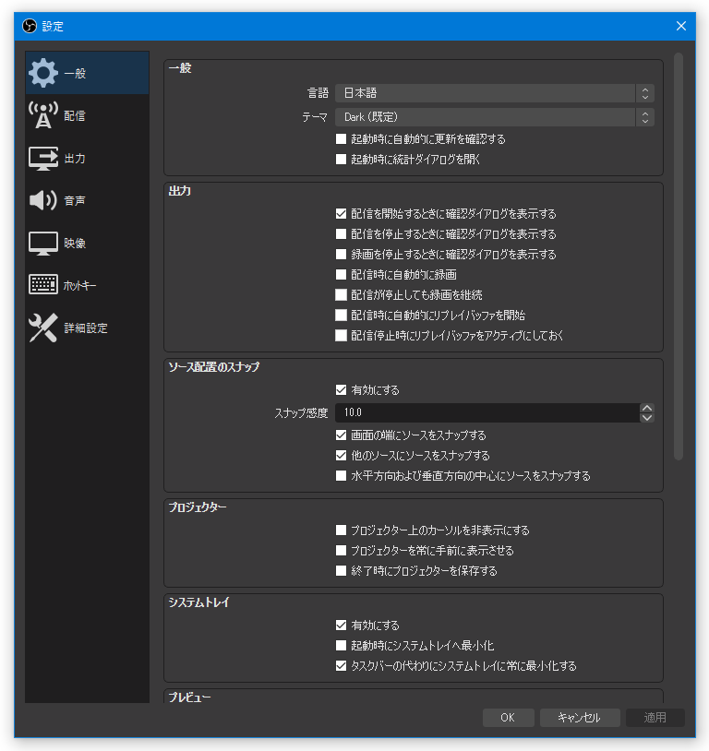This screenshot has width=709, height=751.
Task: Check プロジェクター上のカーソルを非表示にする
Action: pyautogui.click(x=341, y=530)
